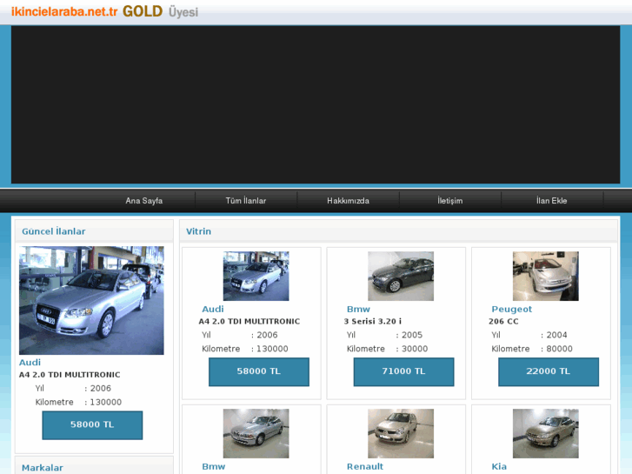Open the Peugeot brand link
This screenshot has height=474, width=632.
coord(511,309)
